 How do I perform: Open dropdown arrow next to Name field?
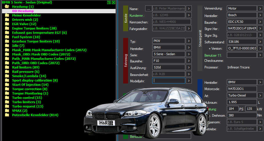[189, 8]
